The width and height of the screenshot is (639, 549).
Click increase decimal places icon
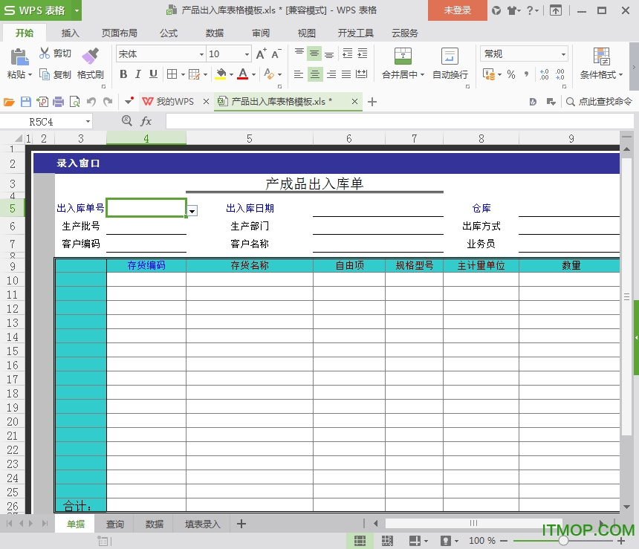point(544,74)
